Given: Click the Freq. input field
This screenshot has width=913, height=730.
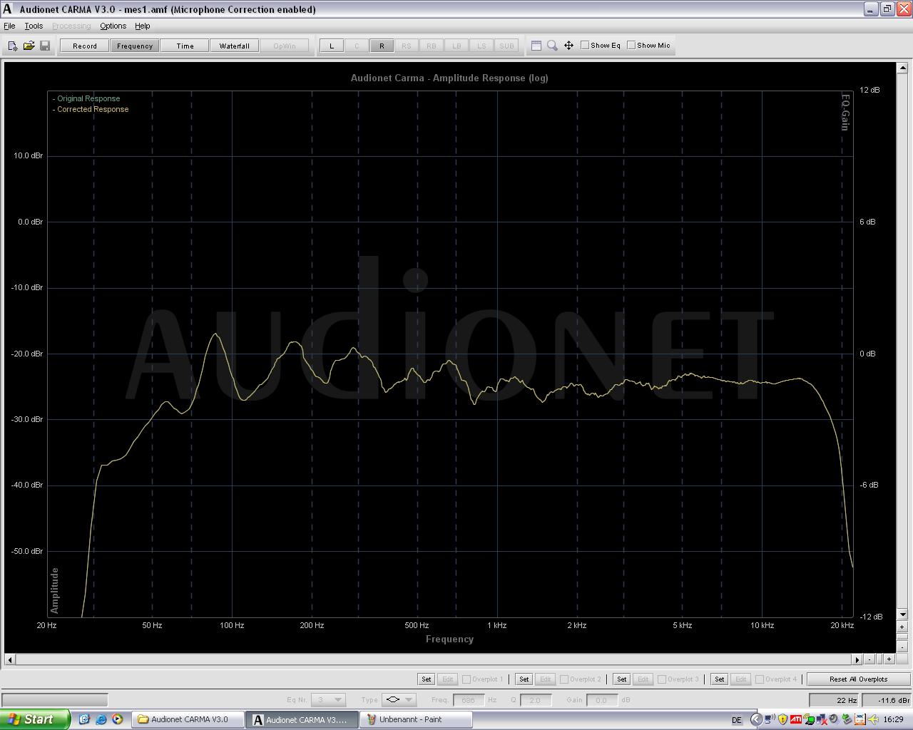Looking at the screenshot, I should (x=469, y=700).
